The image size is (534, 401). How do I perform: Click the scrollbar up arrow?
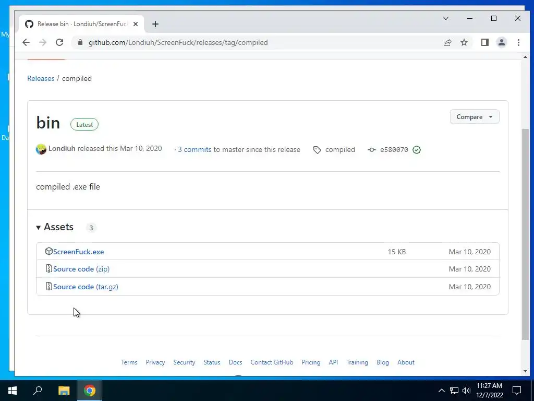525,57
